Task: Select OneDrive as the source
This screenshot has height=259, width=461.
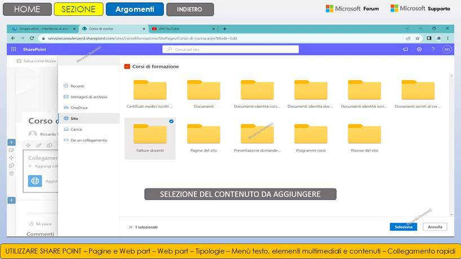Action: click(x=88, y=108)
